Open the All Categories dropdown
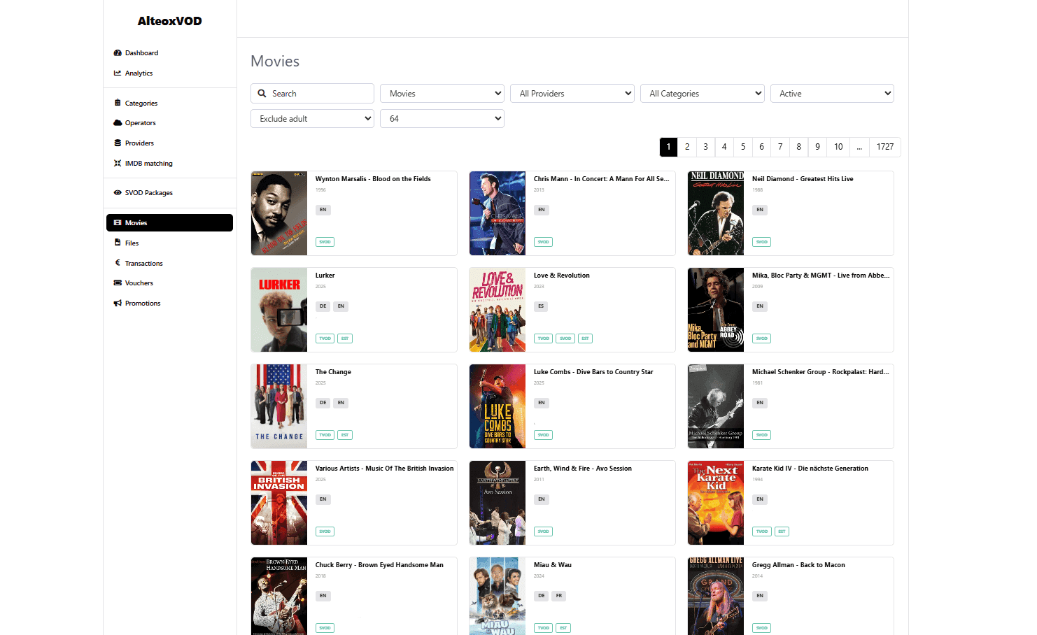Viewport: 1037px width, 635px height. (x=702, y=94)
